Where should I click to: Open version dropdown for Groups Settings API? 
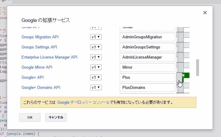point(96,47)
